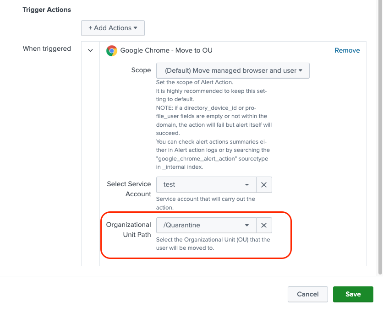Click the text 'Service account that will carry out the action.'

(x=205, y=203)
